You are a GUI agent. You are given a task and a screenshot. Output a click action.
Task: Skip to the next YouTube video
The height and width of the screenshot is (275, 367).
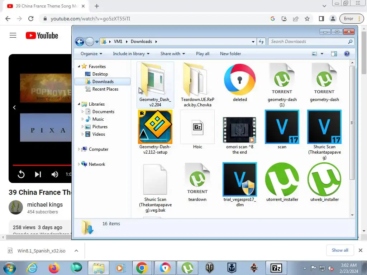click(x=38, y=174)
